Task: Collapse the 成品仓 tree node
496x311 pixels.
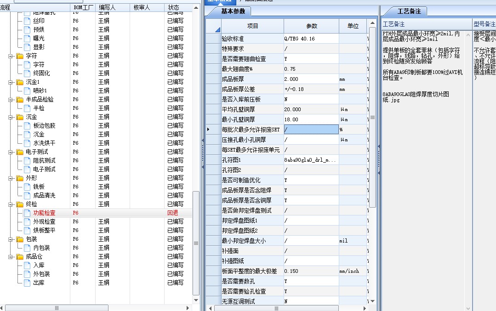Action: coord(11,257)
